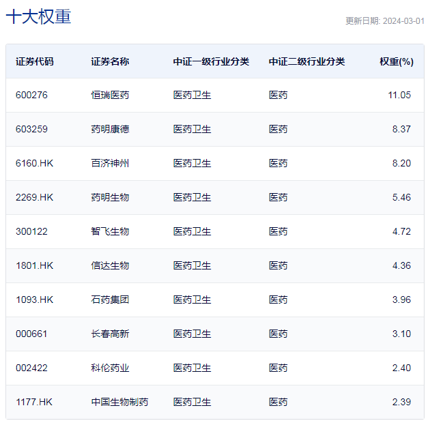The image size is (430, 423).
Task: Select the name 智飞生物
Action: tap(110, 231)
